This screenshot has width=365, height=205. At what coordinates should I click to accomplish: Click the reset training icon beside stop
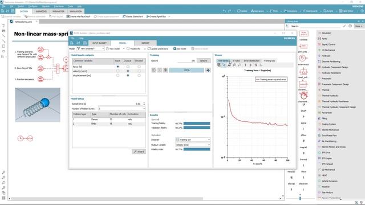[165, 70]
